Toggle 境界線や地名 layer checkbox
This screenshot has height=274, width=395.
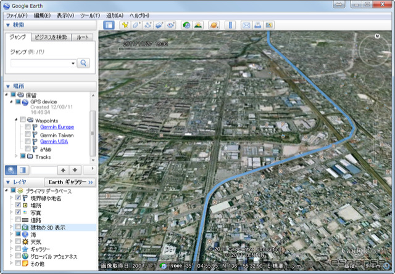[18, 197]
